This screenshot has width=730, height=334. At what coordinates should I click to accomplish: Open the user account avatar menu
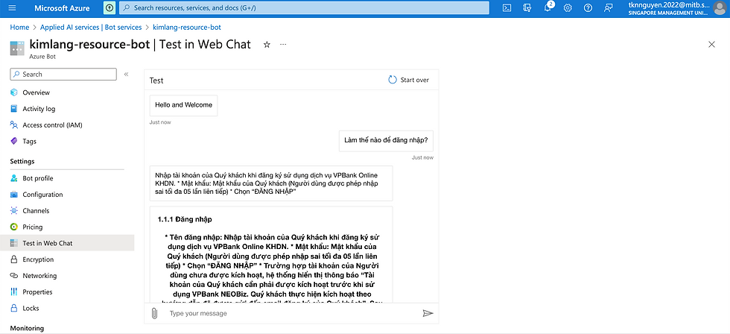click(720, 8)
